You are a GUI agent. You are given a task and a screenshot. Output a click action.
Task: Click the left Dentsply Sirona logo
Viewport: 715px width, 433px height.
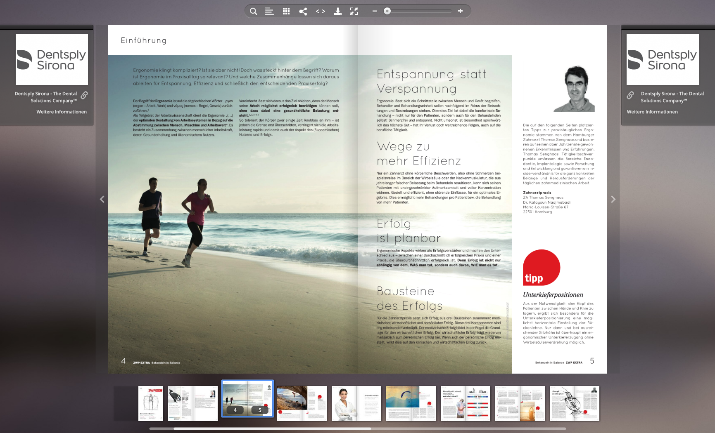(52, 59)
